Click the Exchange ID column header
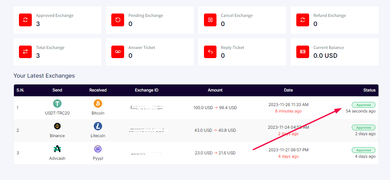The width and height of the screenshot is (390, 180). [x=146, y=90]
